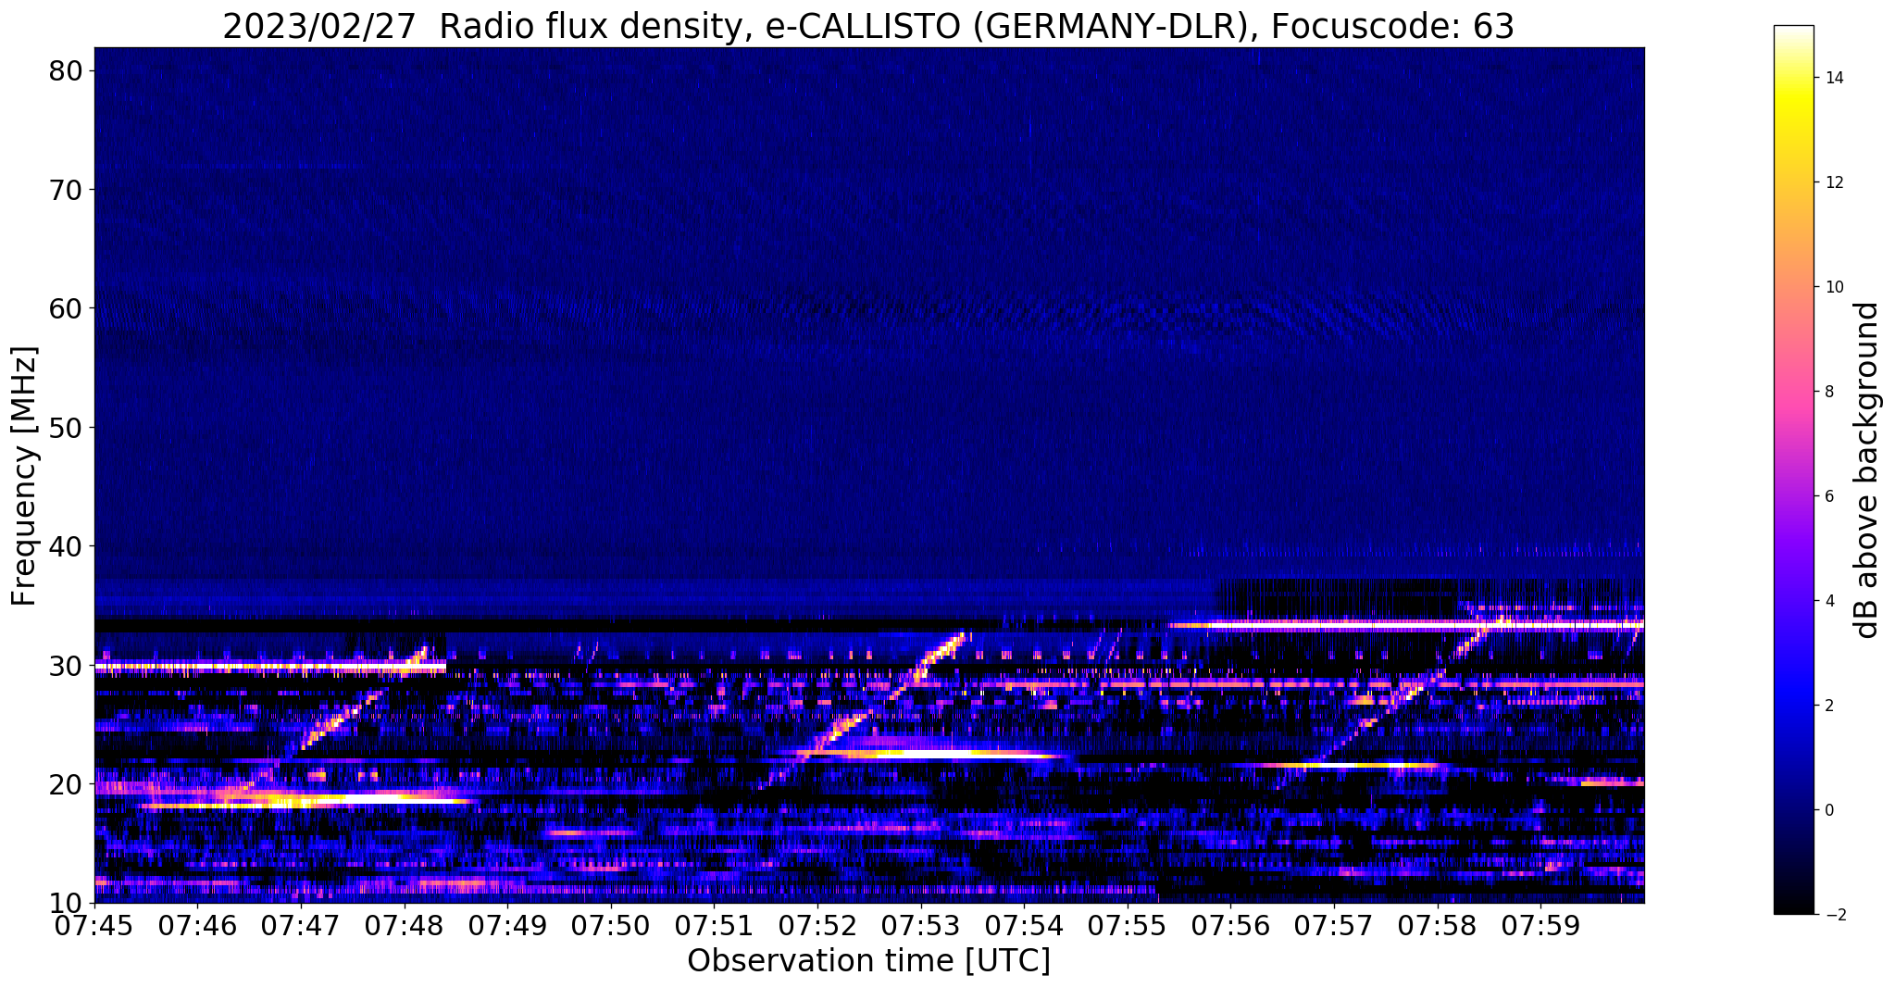Select the 07:54 time tick label
This screenshot has height=988, width=1895.
coord(1024,925)
